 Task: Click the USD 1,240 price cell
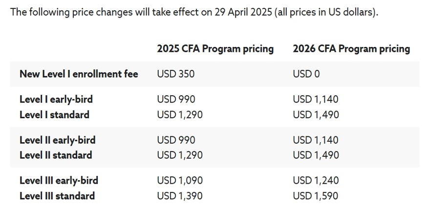click(316, 180)
